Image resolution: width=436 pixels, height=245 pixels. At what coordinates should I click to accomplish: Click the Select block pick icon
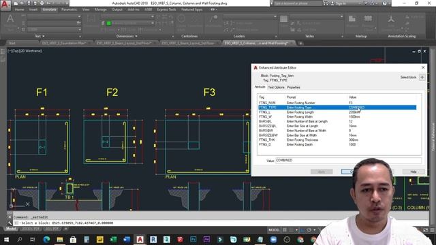pos(422,77)
